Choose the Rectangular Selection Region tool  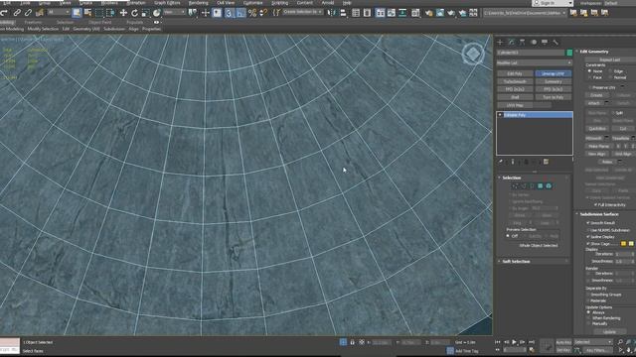(99, 13)
